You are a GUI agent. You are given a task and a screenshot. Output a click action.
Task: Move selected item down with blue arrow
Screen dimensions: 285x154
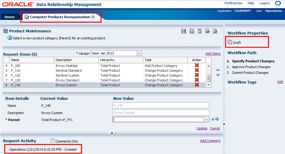[x=218, y=75]
